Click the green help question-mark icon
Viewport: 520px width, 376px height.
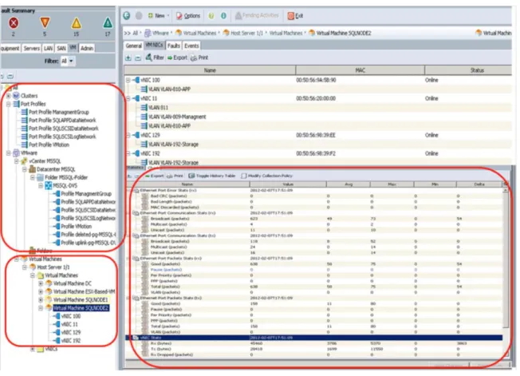coord(211,16)
